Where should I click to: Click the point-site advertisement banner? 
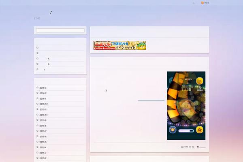120,45
